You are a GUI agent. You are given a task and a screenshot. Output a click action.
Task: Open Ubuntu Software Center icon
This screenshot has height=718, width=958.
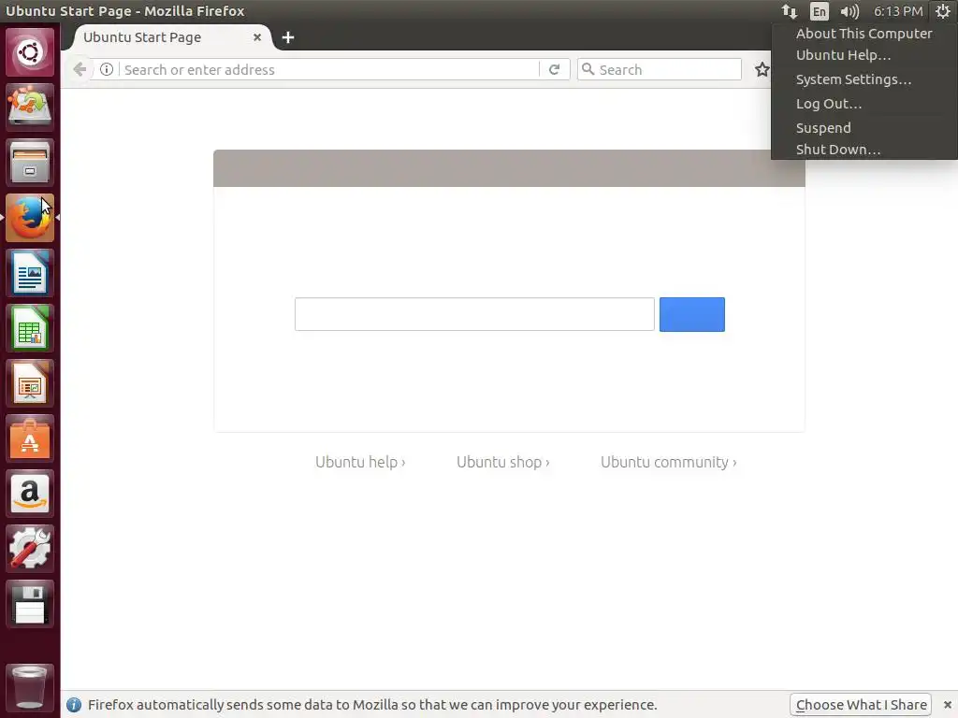click(29, 439)
